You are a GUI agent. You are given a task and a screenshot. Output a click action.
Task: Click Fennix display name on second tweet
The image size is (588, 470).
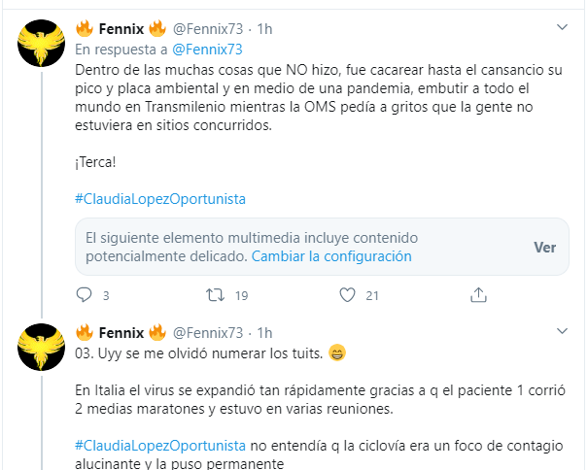[x=121, y=332]
